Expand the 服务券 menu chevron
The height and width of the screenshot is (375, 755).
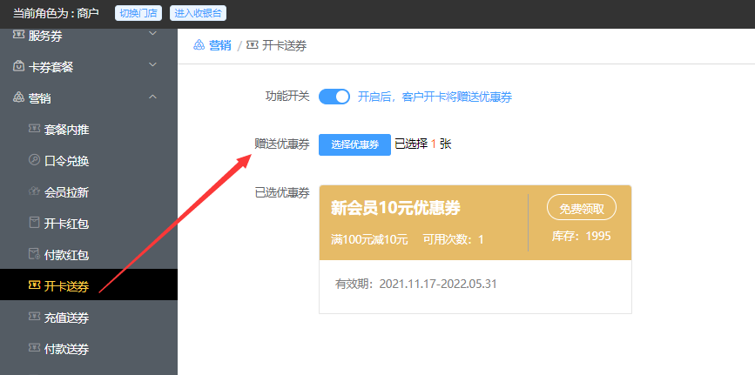click(152, 33)
